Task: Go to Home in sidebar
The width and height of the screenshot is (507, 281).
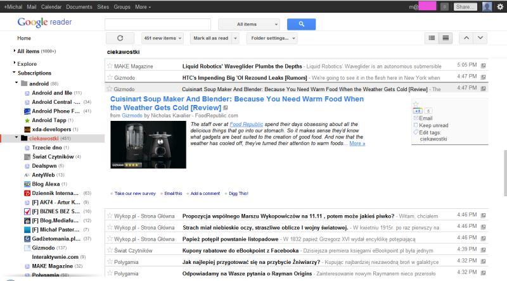Action: tap(24, 38)
